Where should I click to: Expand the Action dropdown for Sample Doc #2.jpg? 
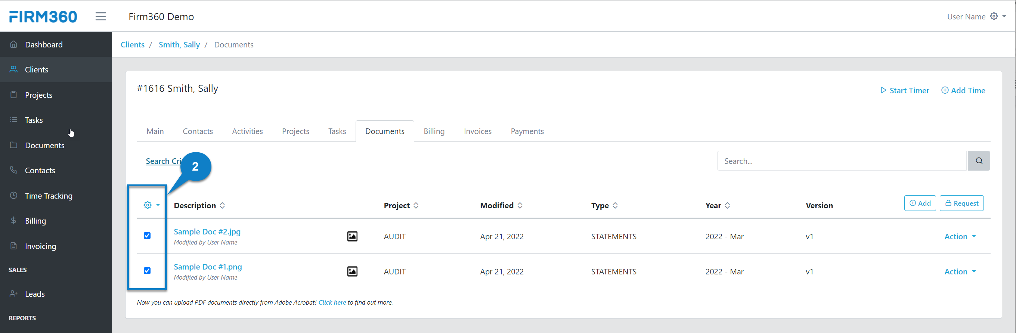point(960,236)
